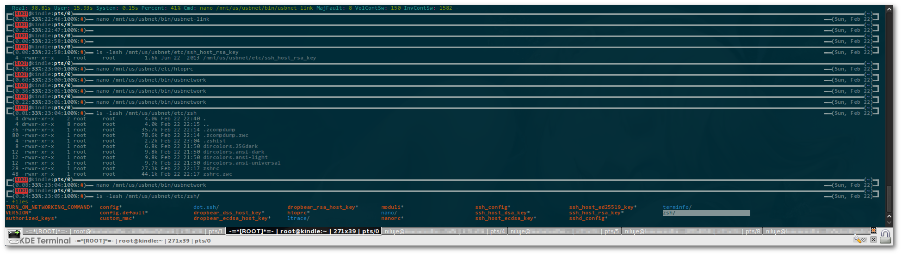Select the 'htoprc*' completion entry
The height and width of the screenshot is (255, 902).
pyautogui.click(x=298, y=213)
